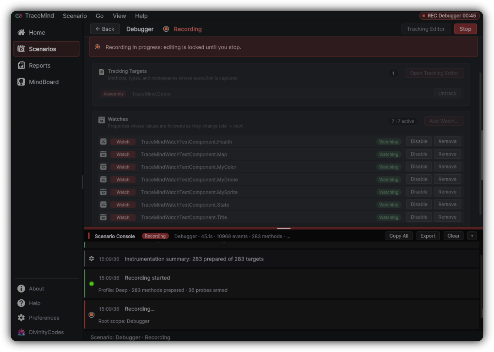
Task: Open Preferences gear icon
Action: point(21,318)
